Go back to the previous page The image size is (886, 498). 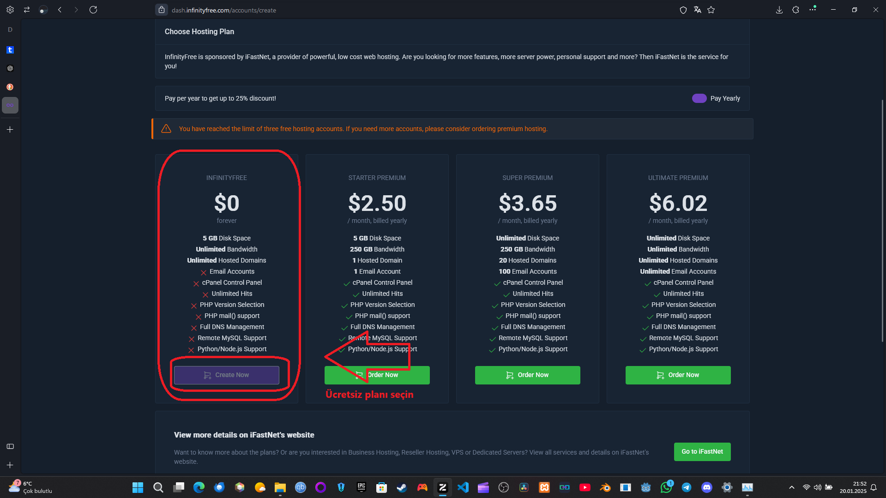click(x=60, y=10)
